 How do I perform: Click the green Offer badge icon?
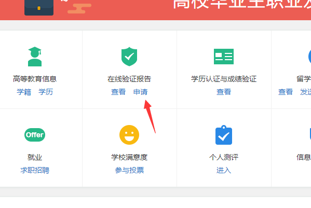pyautogui.click(x=35, y=135)
